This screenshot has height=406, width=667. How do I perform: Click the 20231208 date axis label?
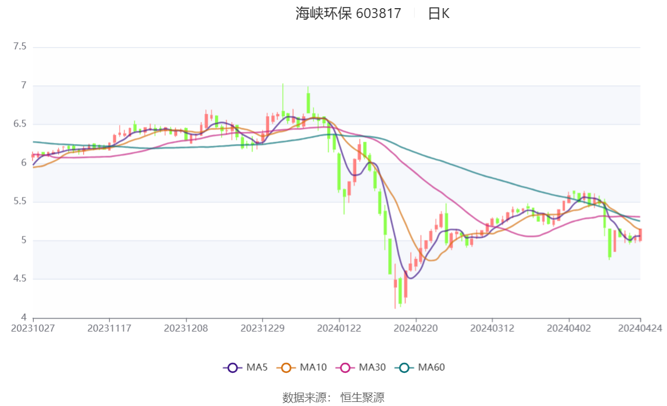point(186,328)
